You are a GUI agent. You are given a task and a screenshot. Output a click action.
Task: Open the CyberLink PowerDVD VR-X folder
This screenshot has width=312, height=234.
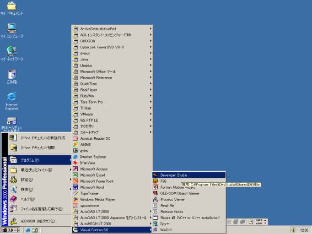click(x=112, y=47)
